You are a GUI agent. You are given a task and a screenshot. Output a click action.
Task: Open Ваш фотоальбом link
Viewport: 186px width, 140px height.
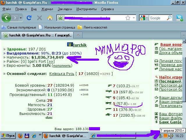(171, 114)
